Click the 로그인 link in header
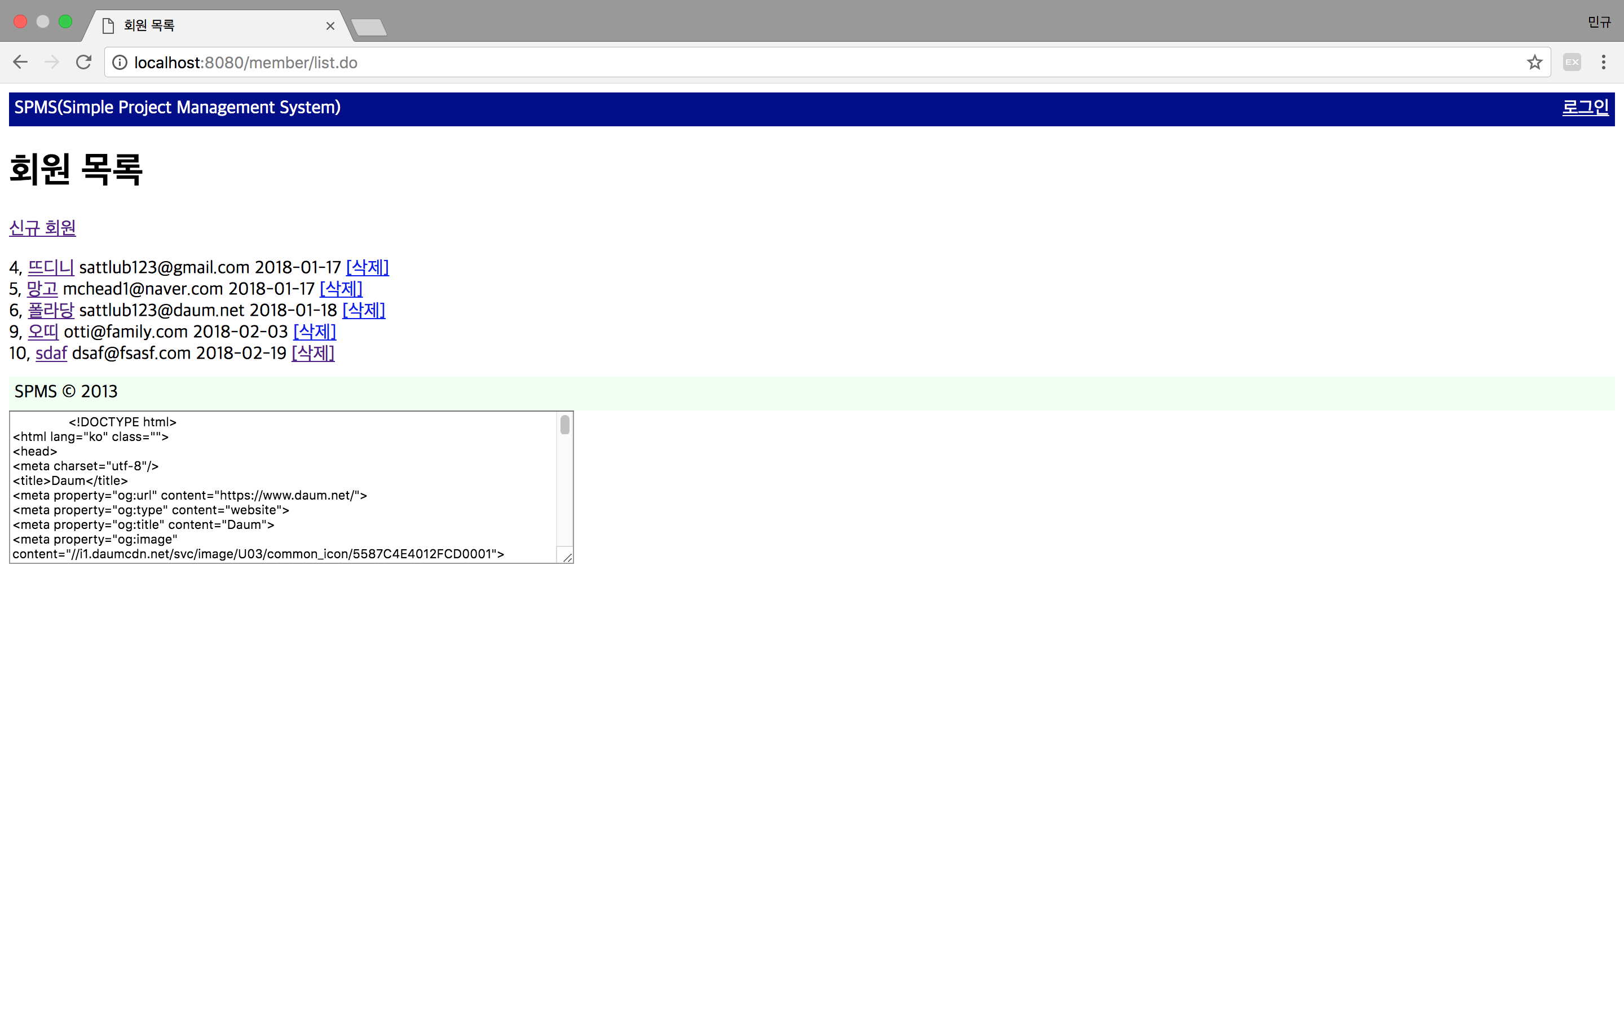The height and width of the screenshot is (1015, 1624). [x=1585, y=107]
